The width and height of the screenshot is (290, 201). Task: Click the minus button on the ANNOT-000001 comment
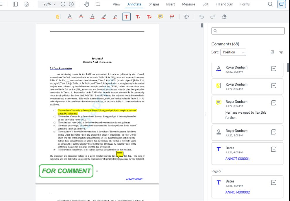[x=274, y=149]
